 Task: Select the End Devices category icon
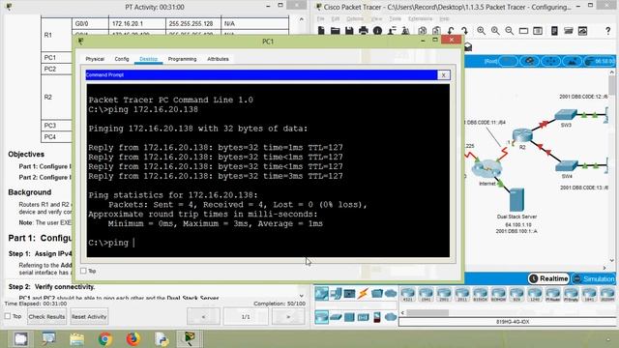pos(336,293)
